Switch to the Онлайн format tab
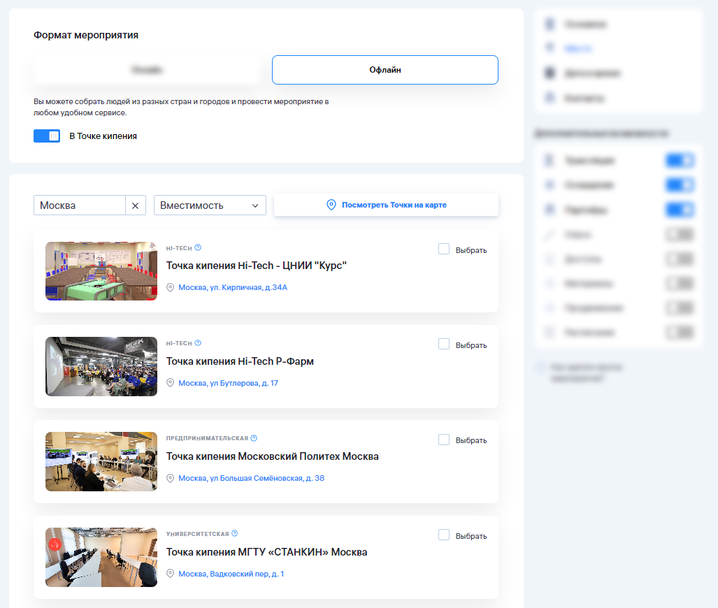718x608 pixels. tap(147, 70)
